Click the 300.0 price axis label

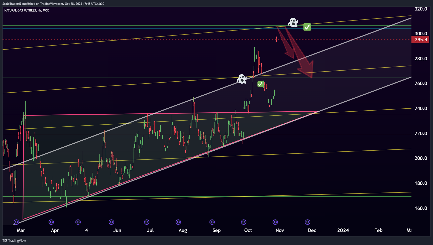pos(421,34)
